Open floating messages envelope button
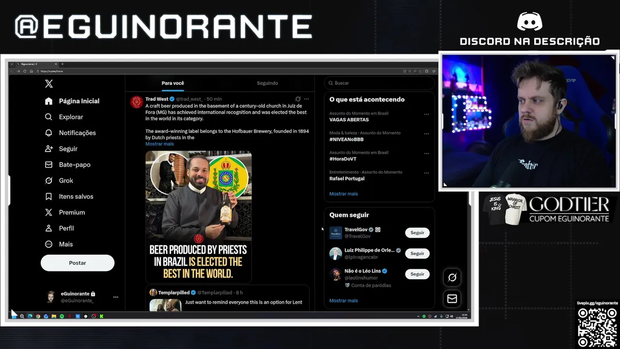Image resolution: width=620 pixels, height=349 pixels. tap(452, 299)
